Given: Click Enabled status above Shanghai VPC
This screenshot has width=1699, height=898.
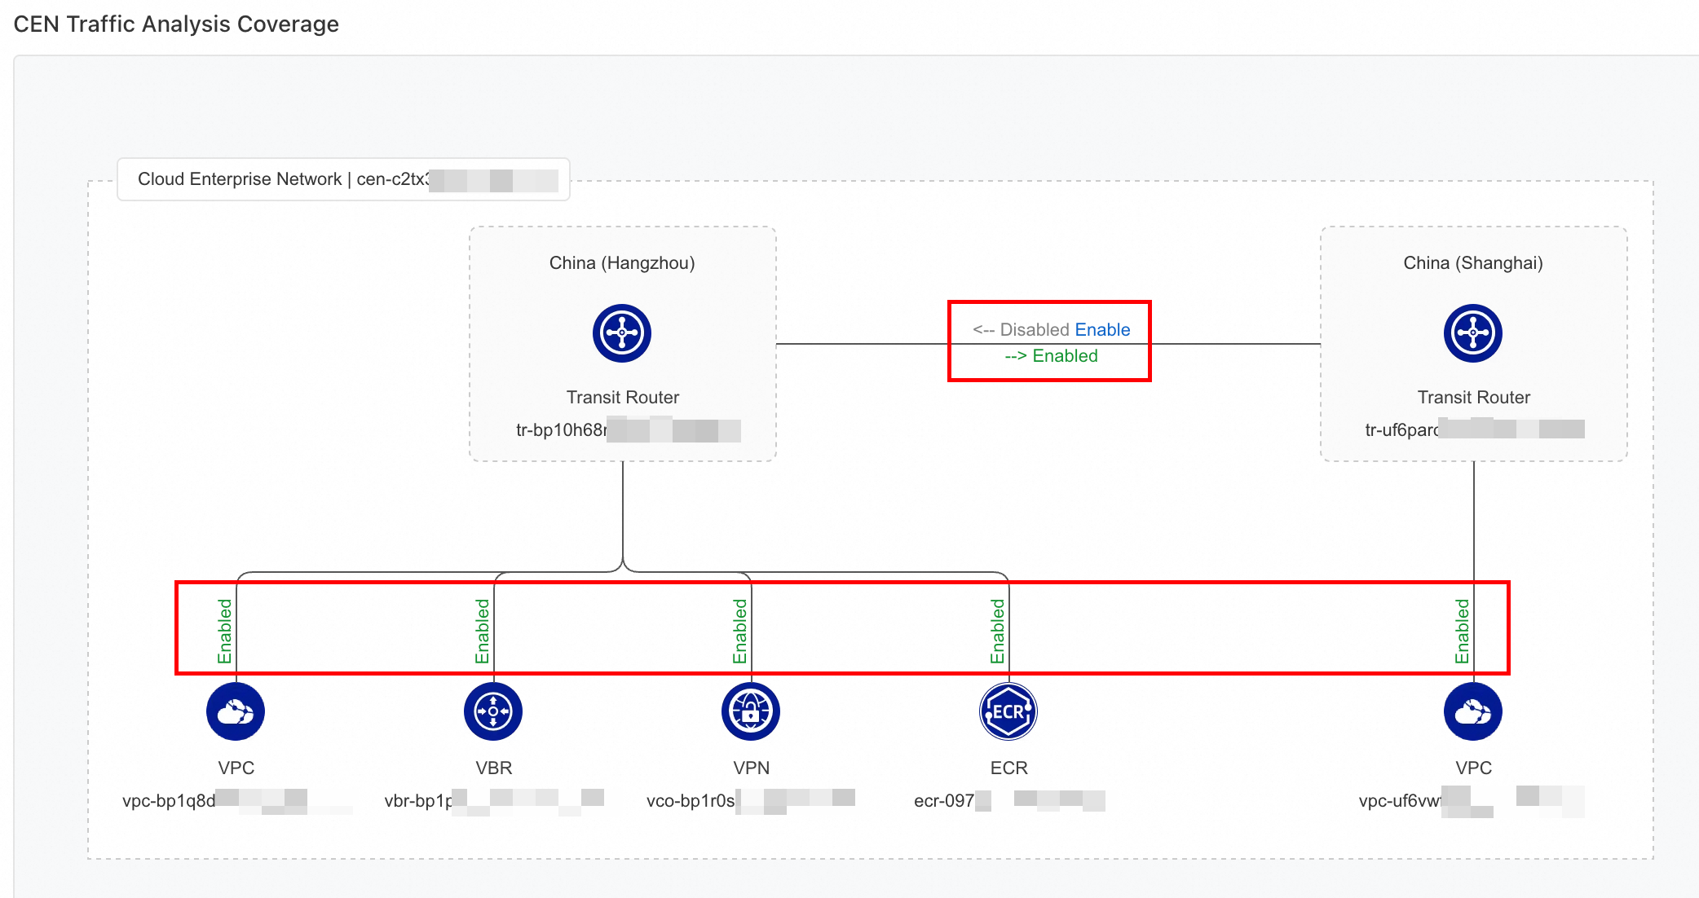Looking at the screenshot, I should tap(1462, 631).
